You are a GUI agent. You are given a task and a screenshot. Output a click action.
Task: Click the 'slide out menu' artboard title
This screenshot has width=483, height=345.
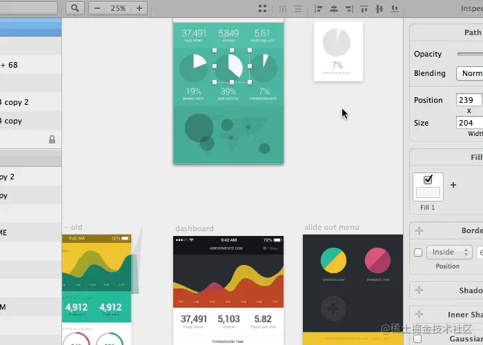pos(332,227)
